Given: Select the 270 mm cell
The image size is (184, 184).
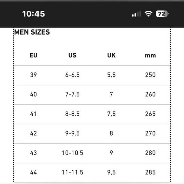Looking at the screenshot, I should (150, 134).
